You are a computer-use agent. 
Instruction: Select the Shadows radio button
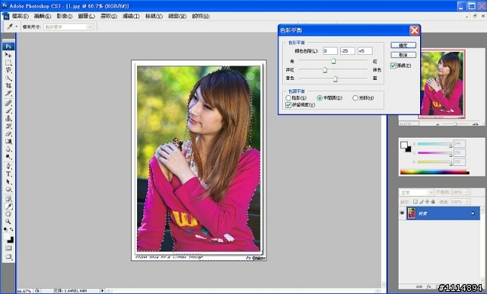click(288, 98)
